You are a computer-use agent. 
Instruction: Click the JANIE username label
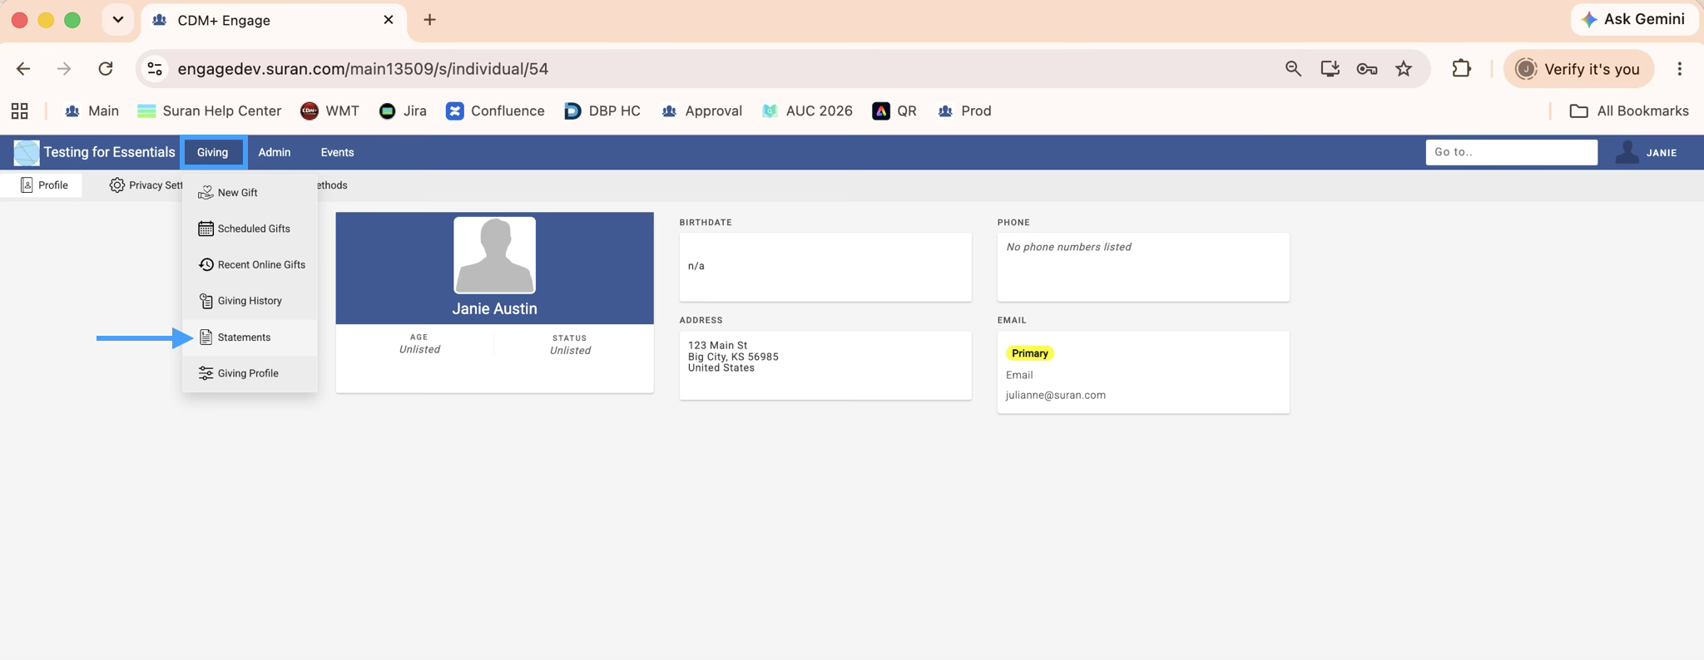coord(1662,153)
